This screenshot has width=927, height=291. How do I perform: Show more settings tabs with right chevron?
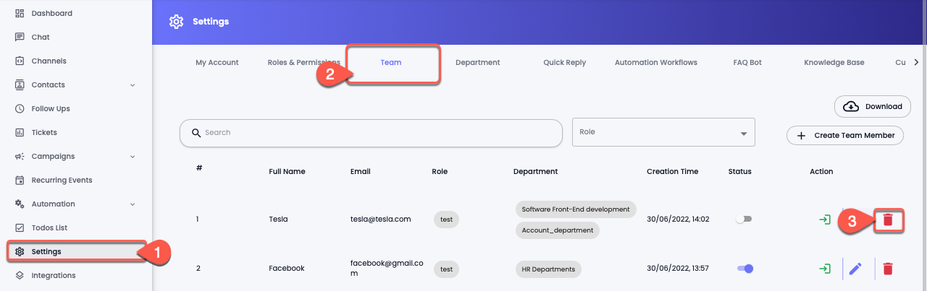[916, 62]
